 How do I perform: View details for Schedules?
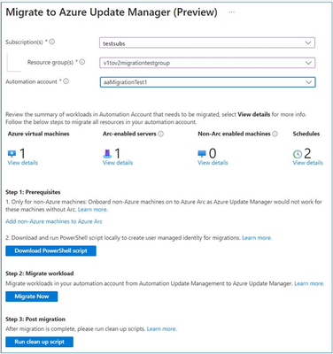coord(308,163)
